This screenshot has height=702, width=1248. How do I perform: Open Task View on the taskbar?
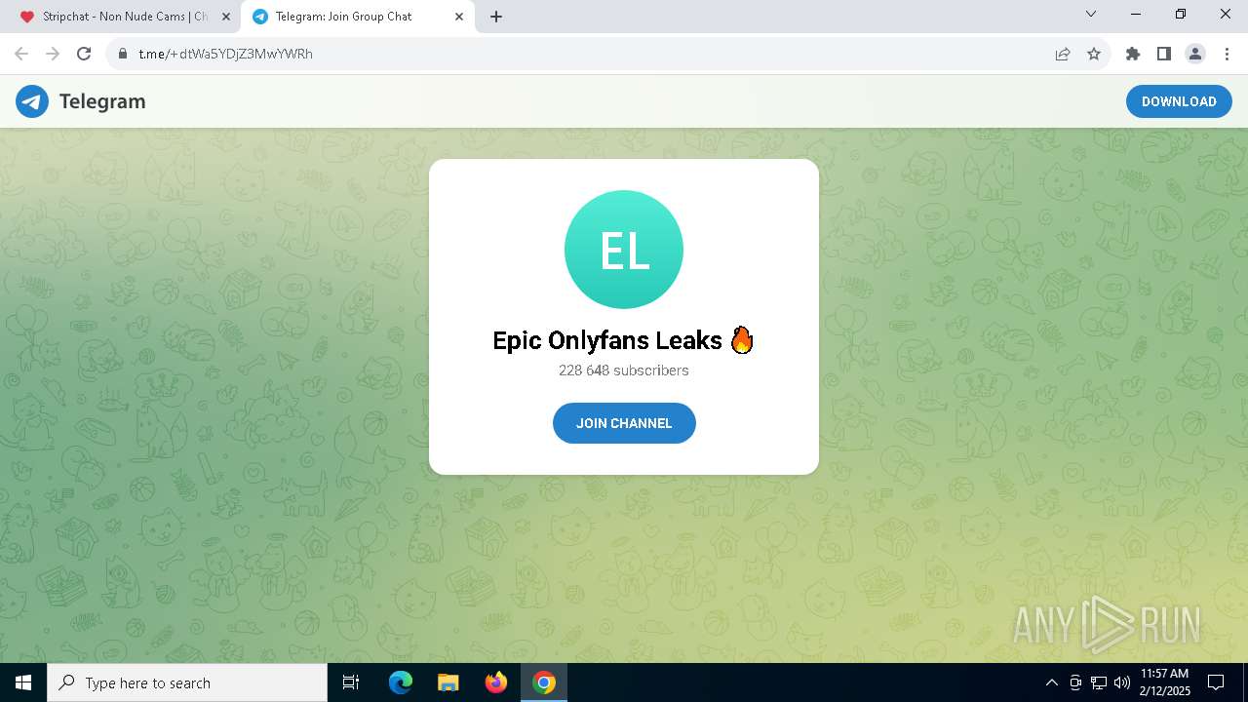click(351, 682)
